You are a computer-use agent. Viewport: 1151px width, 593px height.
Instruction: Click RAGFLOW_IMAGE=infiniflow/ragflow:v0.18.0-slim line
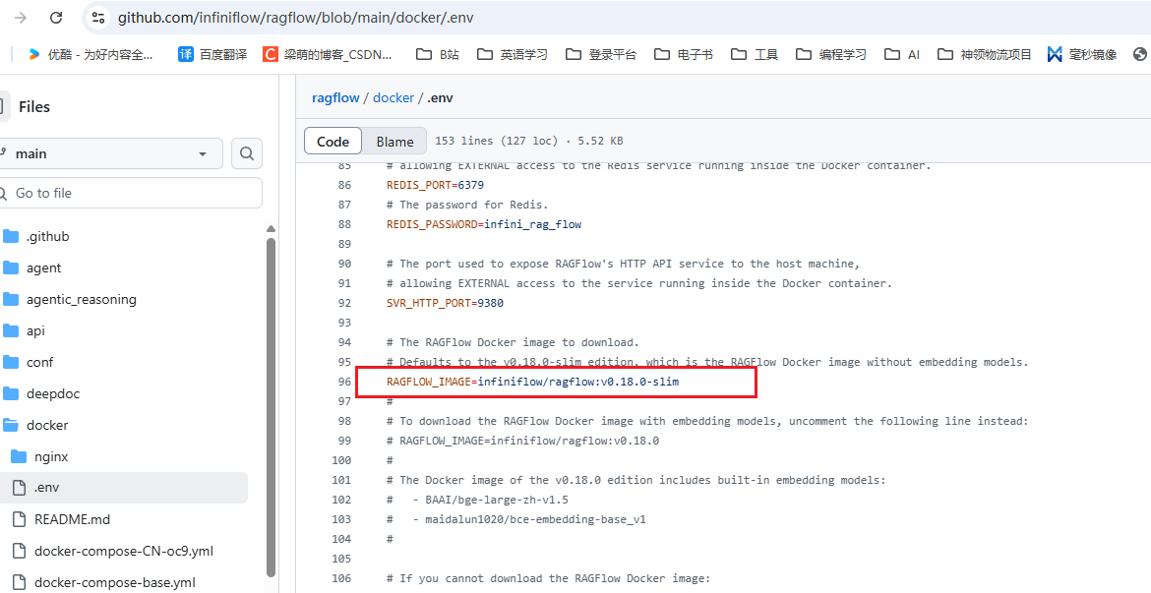[533, 382]
